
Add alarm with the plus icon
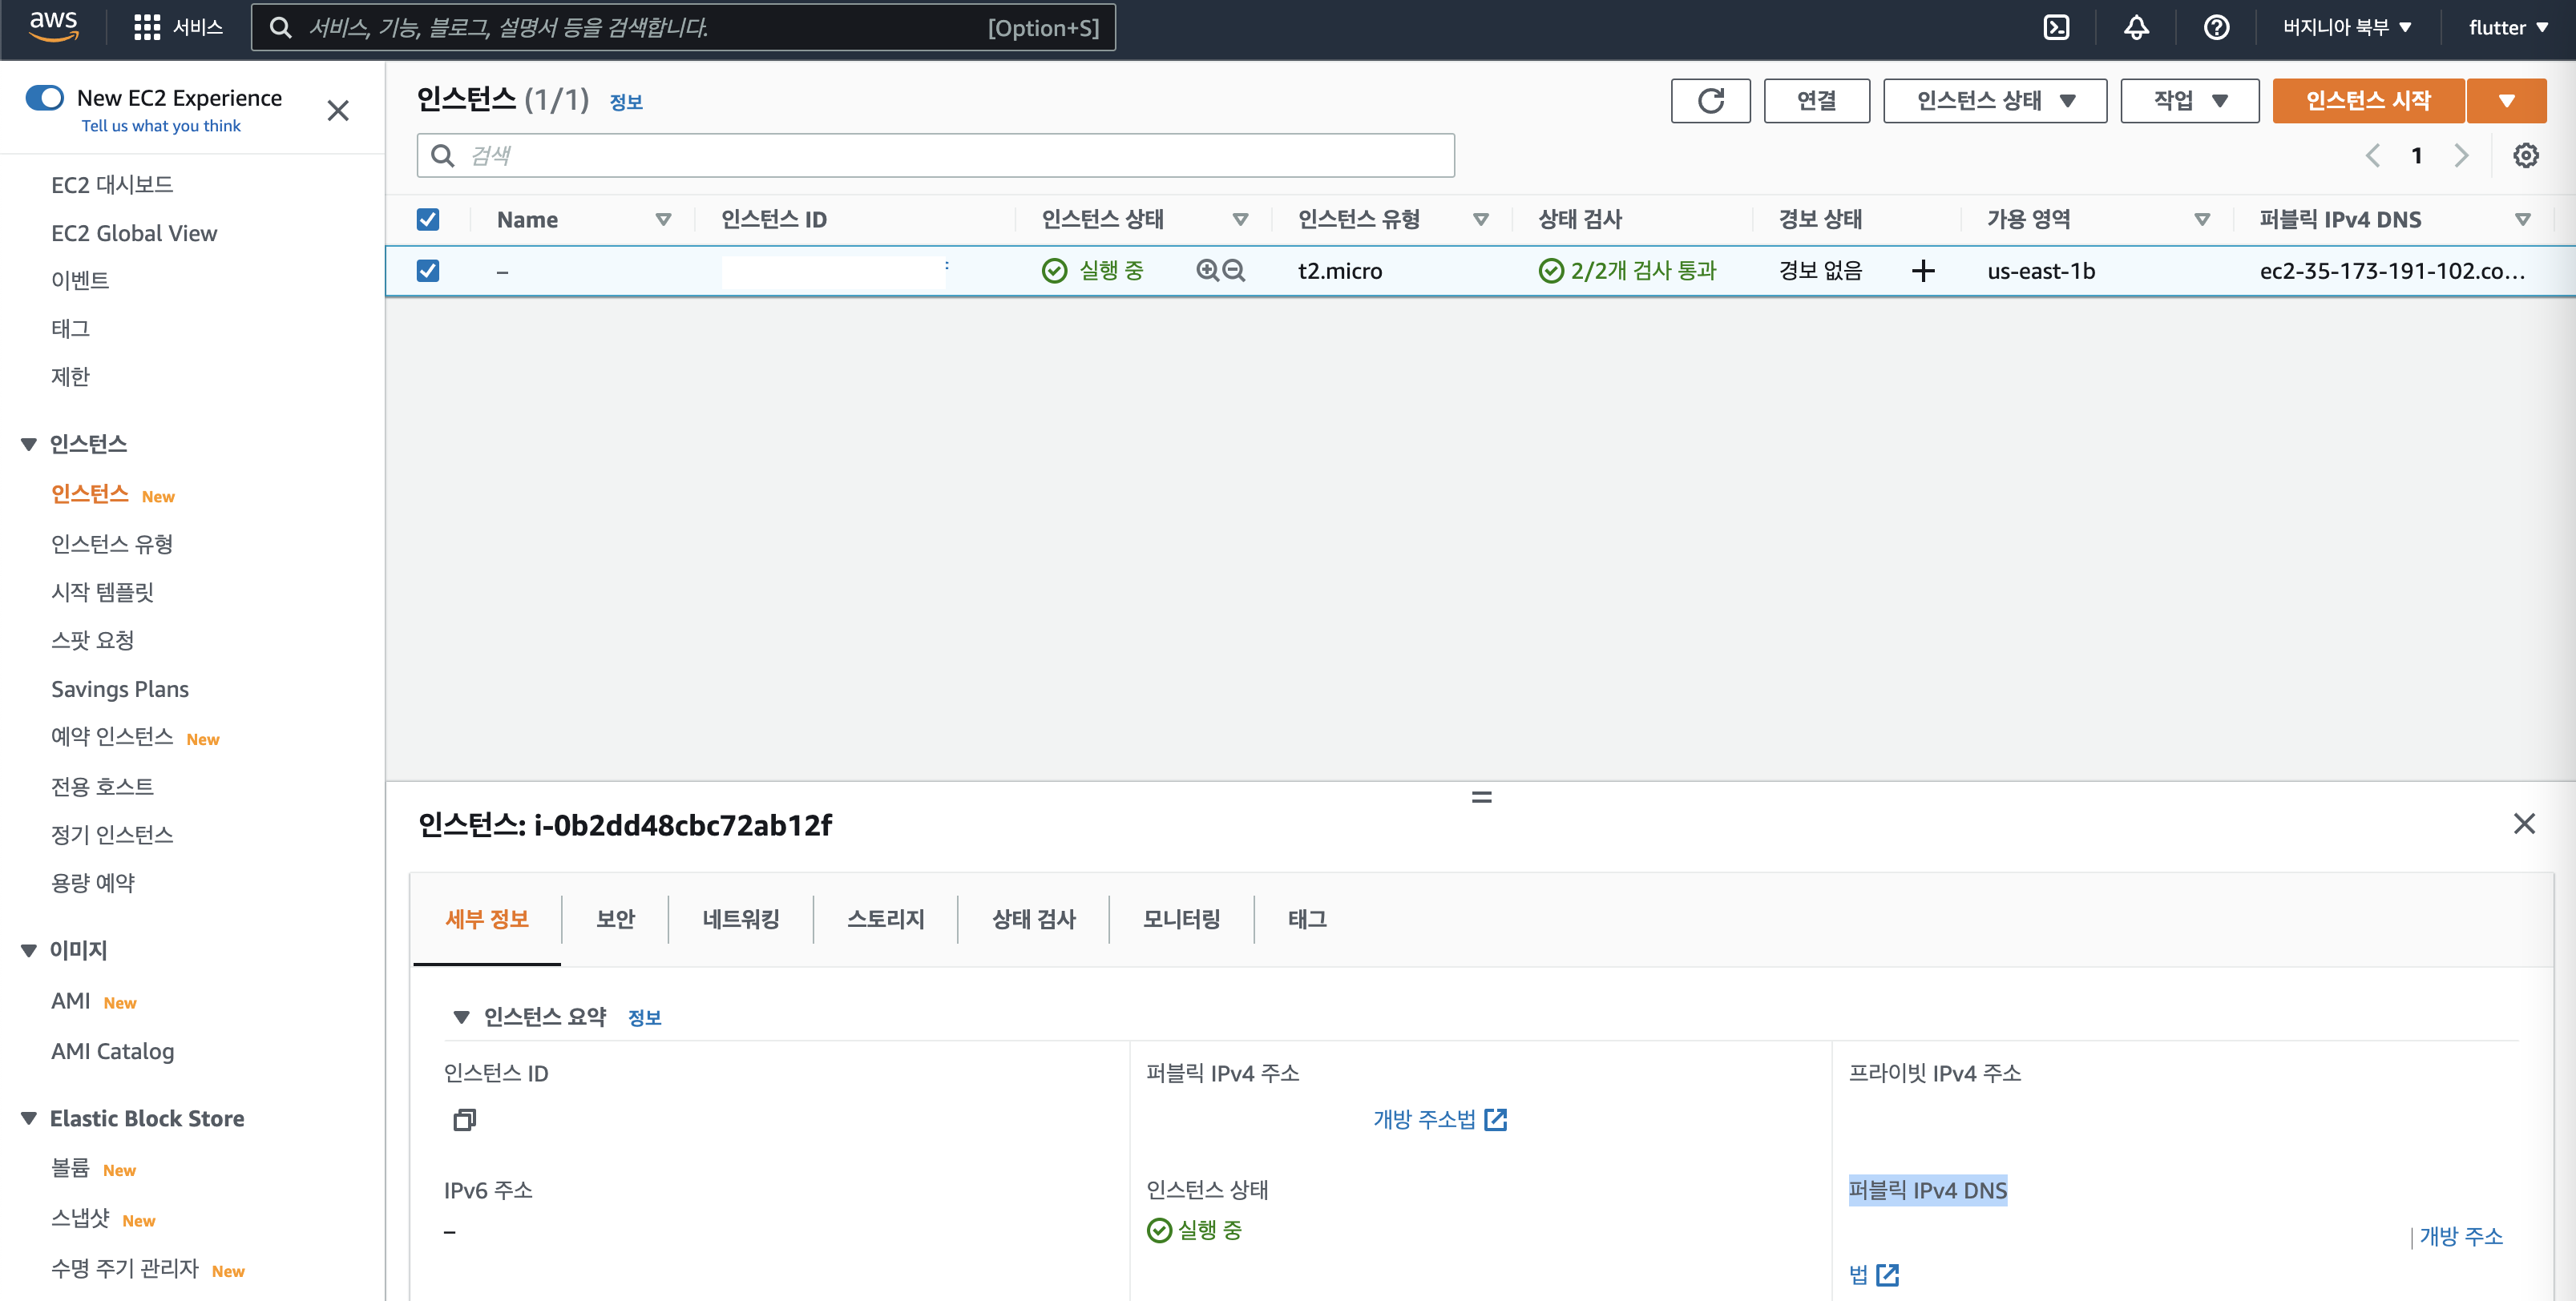(x=1922, y=271)
